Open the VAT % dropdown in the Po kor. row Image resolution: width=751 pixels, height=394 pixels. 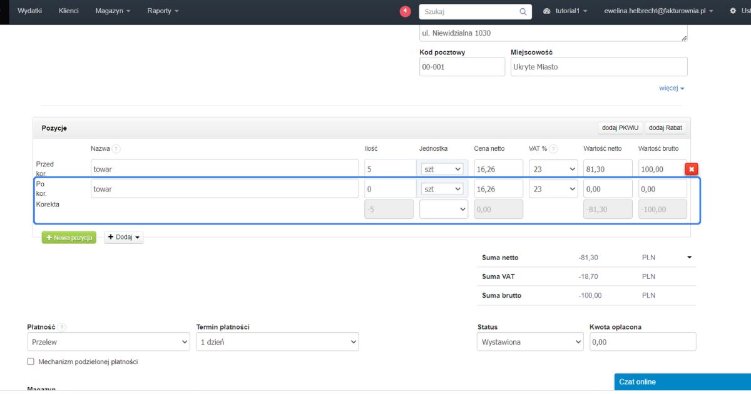point(553,189)
